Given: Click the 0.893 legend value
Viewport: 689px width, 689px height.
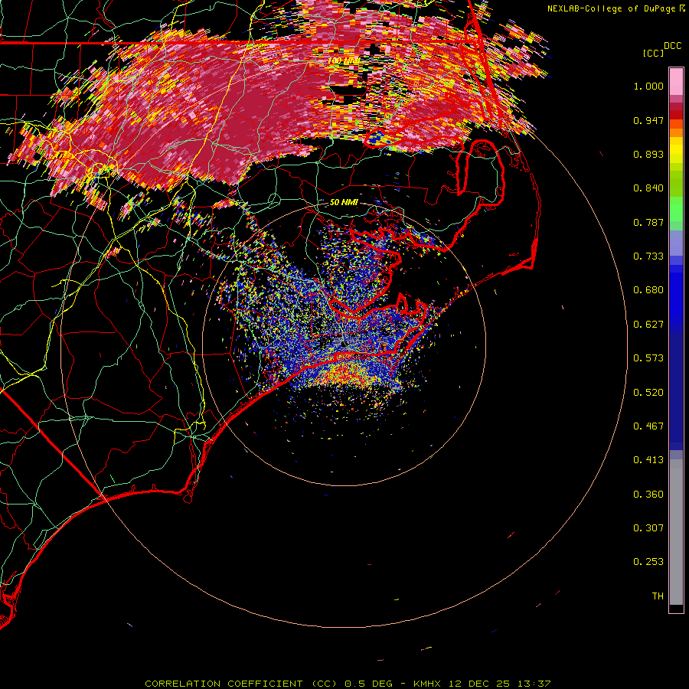Looking at the screenshot, I should click(x=648, y=154).
